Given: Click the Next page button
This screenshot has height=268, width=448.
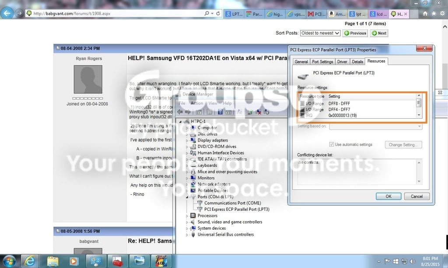Looking at the screenshot, I should (379, 33).
